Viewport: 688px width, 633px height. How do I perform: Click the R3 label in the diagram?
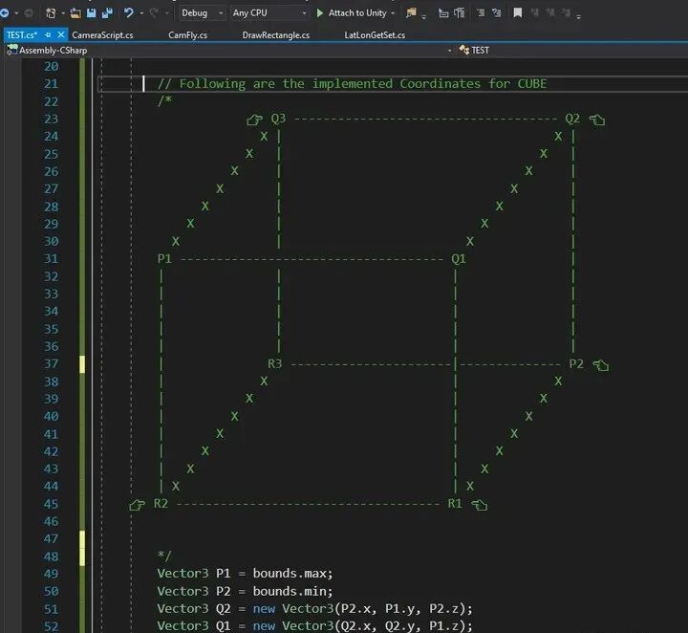(x=275, y=363)
